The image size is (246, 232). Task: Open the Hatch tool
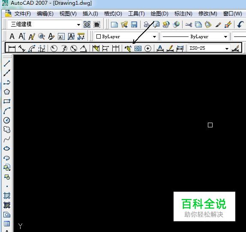pyautogui.click(x=7, y=196)
